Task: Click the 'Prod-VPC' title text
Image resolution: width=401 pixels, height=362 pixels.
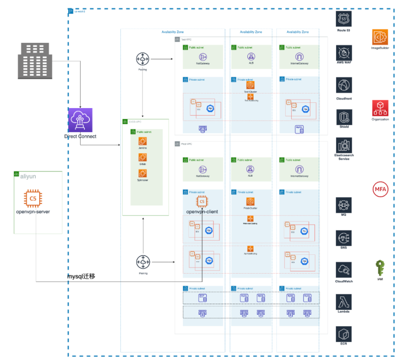Action: [186, 144]
